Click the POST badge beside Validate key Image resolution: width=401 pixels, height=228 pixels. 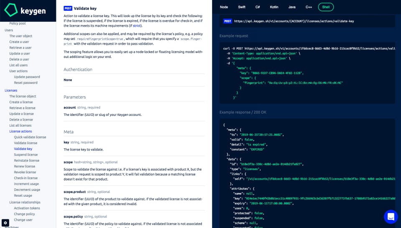[68, 8]
